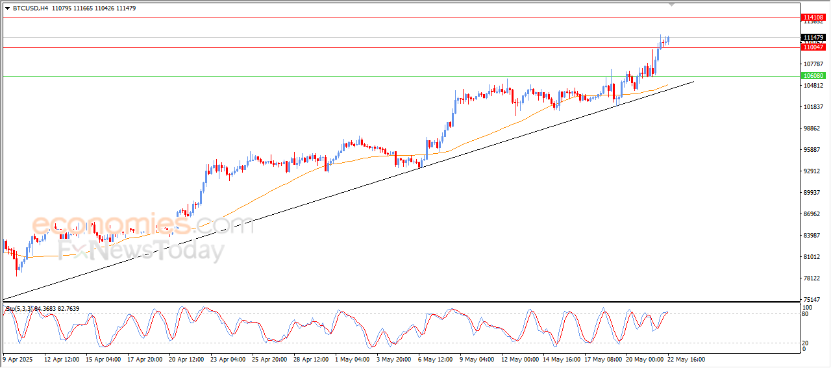Select the black 111479 current price tag
This screenshot has height=368, width=831.
tap(813, 38)
